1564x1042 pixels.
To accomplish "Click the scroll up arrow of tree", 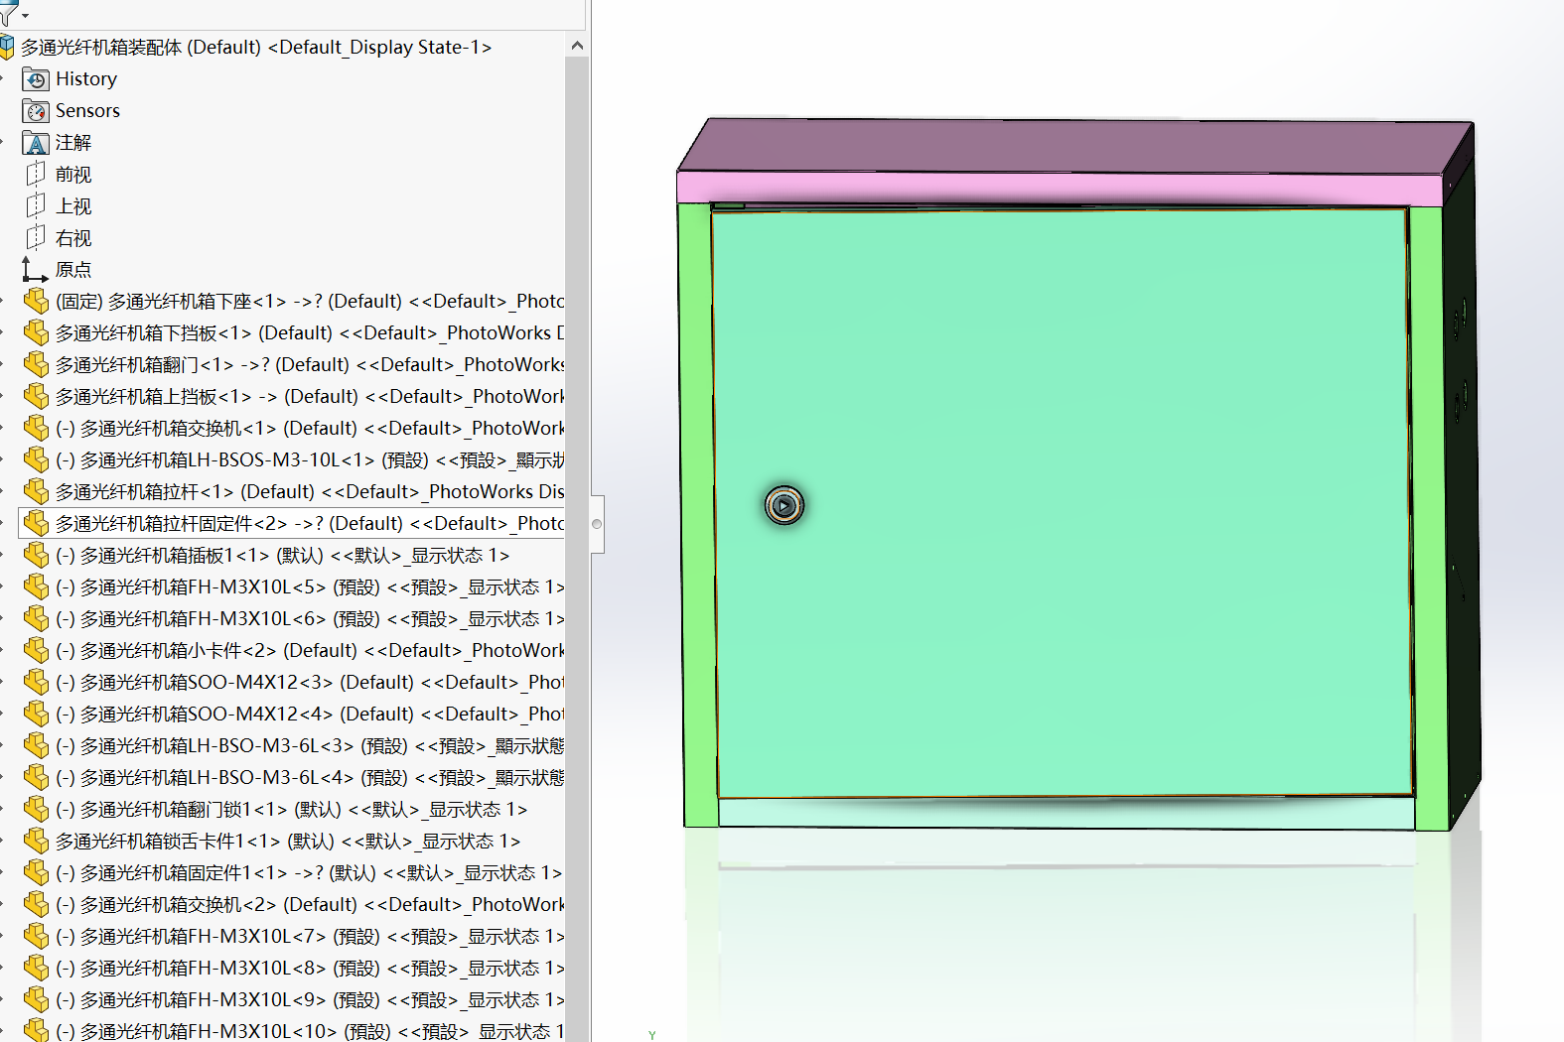I will coord(577,46).
